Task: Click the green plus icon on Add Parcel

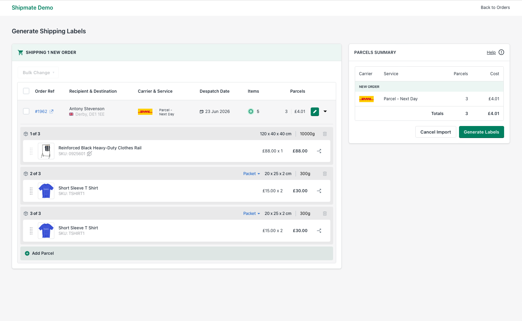Action: [27, 253]
